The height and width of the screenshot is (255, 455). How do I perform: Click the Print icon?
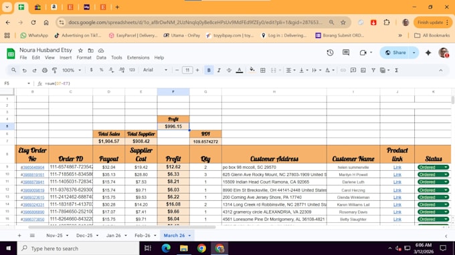click(x=44, y=70)
